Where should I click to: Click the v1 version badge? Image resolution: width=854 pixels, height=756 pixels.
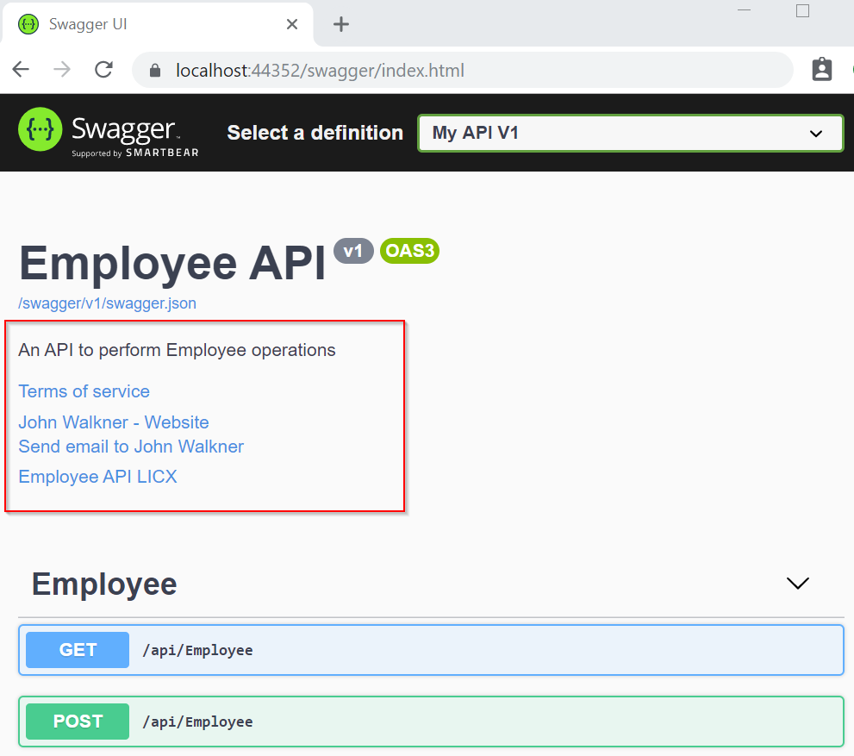[353, 251]
